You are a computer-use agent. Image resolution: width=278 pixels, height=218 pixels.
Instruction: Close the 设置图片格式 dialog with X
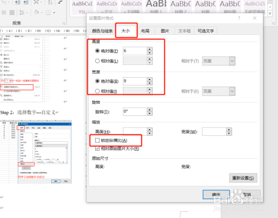point(255,18)
